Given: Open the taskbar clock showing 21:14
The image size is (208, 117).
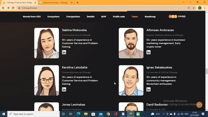Looking at the screenshot, I should click(194, 114).
